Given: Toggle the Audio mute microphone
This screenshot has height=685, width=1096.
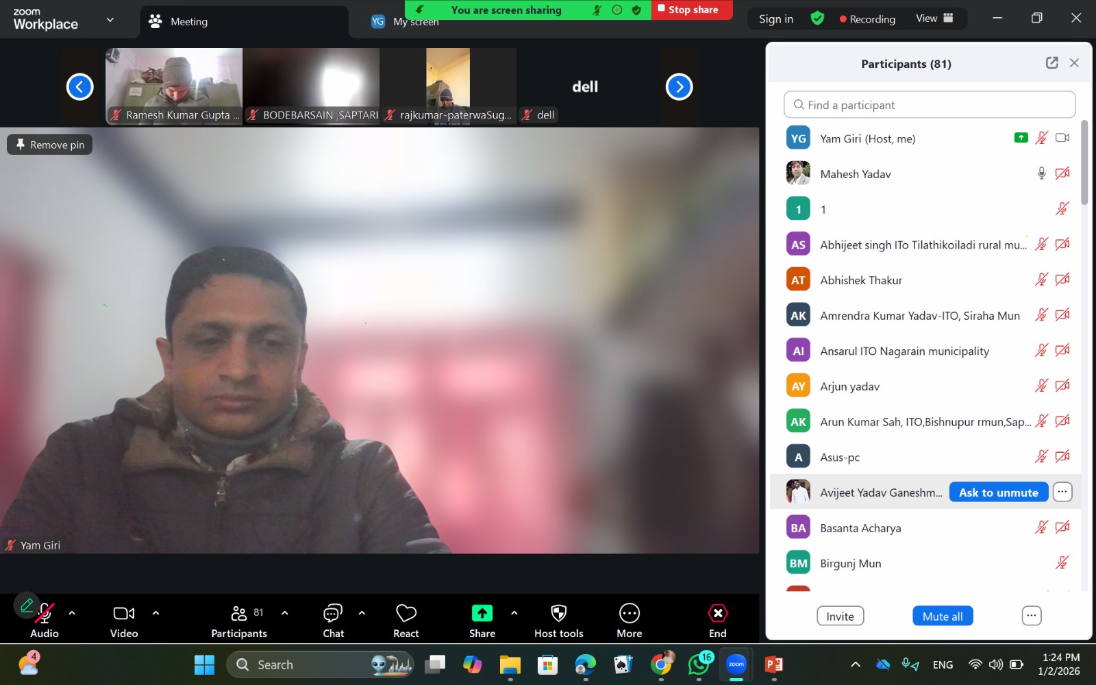Looking at the screenshot, I should [46, 614].
